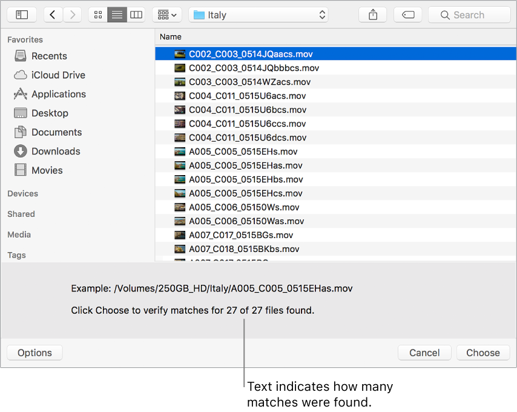Open Recents in the sidebar

click(48, 56)
